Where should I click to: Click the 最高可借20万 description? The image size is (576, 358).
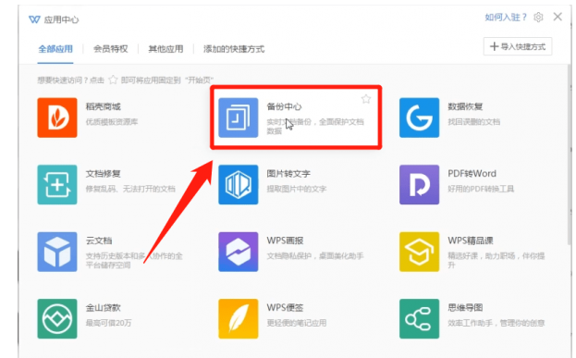(x=108, y=323)
